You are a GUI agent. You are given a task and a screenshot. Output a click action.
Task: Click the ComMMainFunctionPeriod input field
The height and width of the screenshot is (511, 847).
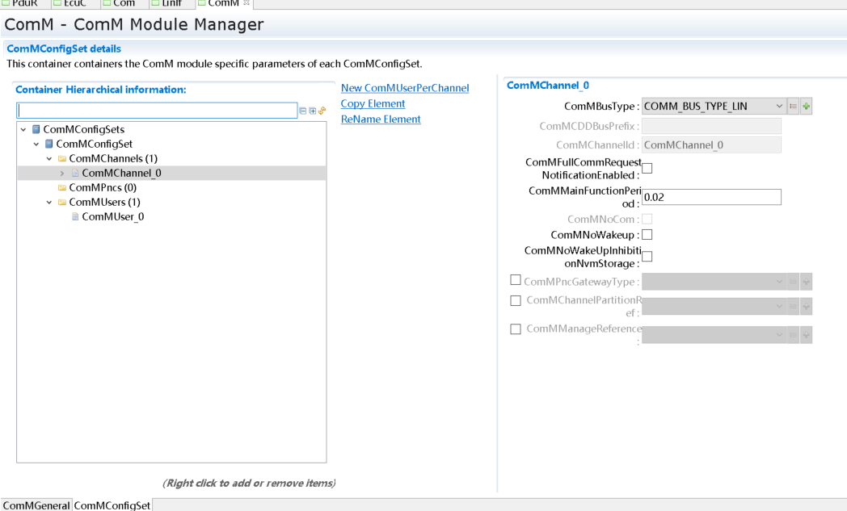point(711,197)
